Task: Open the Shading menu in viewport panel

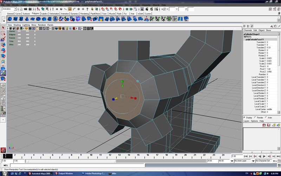Action: (17, 25)
